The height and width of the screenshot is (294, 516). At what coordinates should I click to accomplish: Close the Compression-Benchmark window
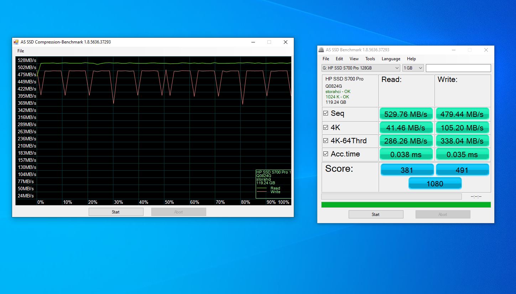point(285,42)
